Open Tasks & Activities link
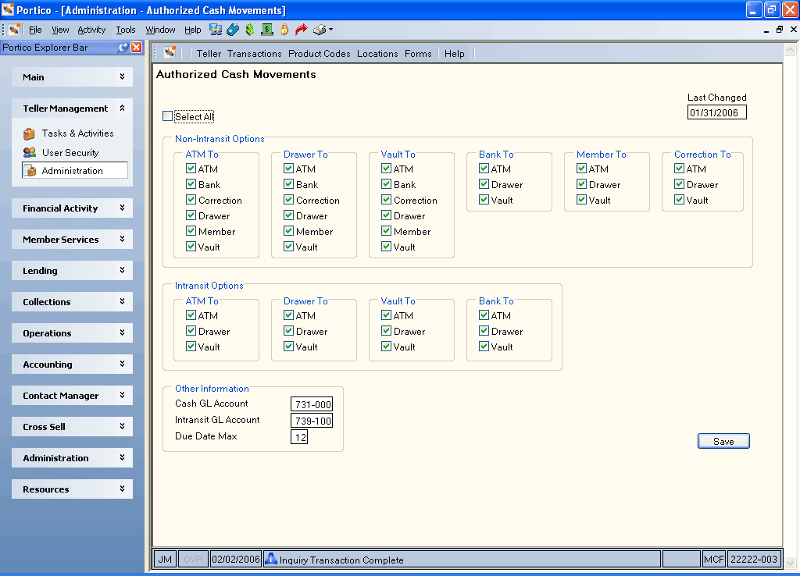 77,133
